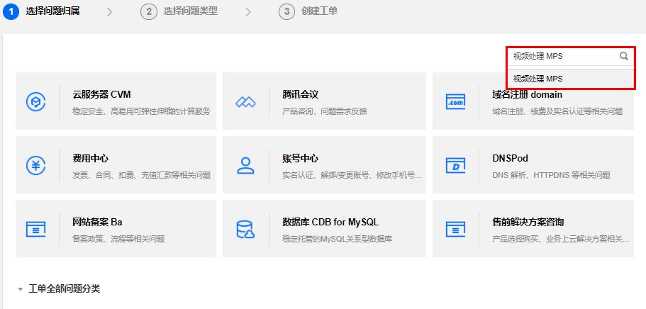The image size is (646, 309).
Task: Click the 费用中心 yen icon
Action: pyautogui.click(x=35, y=165)
